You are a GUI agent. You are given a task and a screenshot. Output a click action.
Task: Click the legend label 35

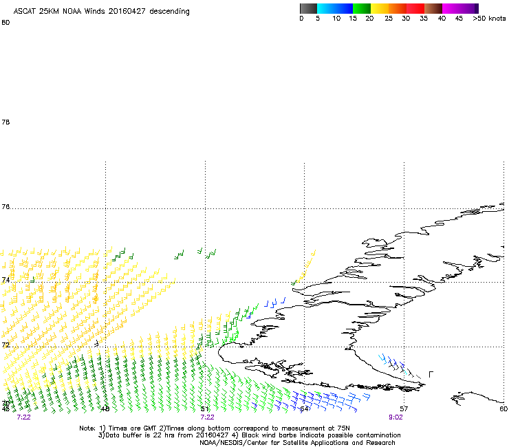pyautogui.click(x=424, y=19)
